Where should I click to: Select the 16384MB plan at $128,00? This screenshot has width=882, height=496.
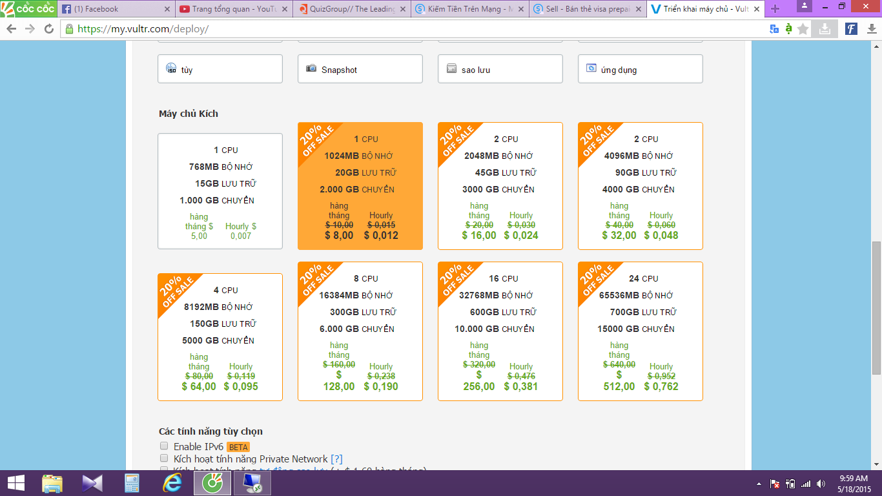(x=360, y=331)
